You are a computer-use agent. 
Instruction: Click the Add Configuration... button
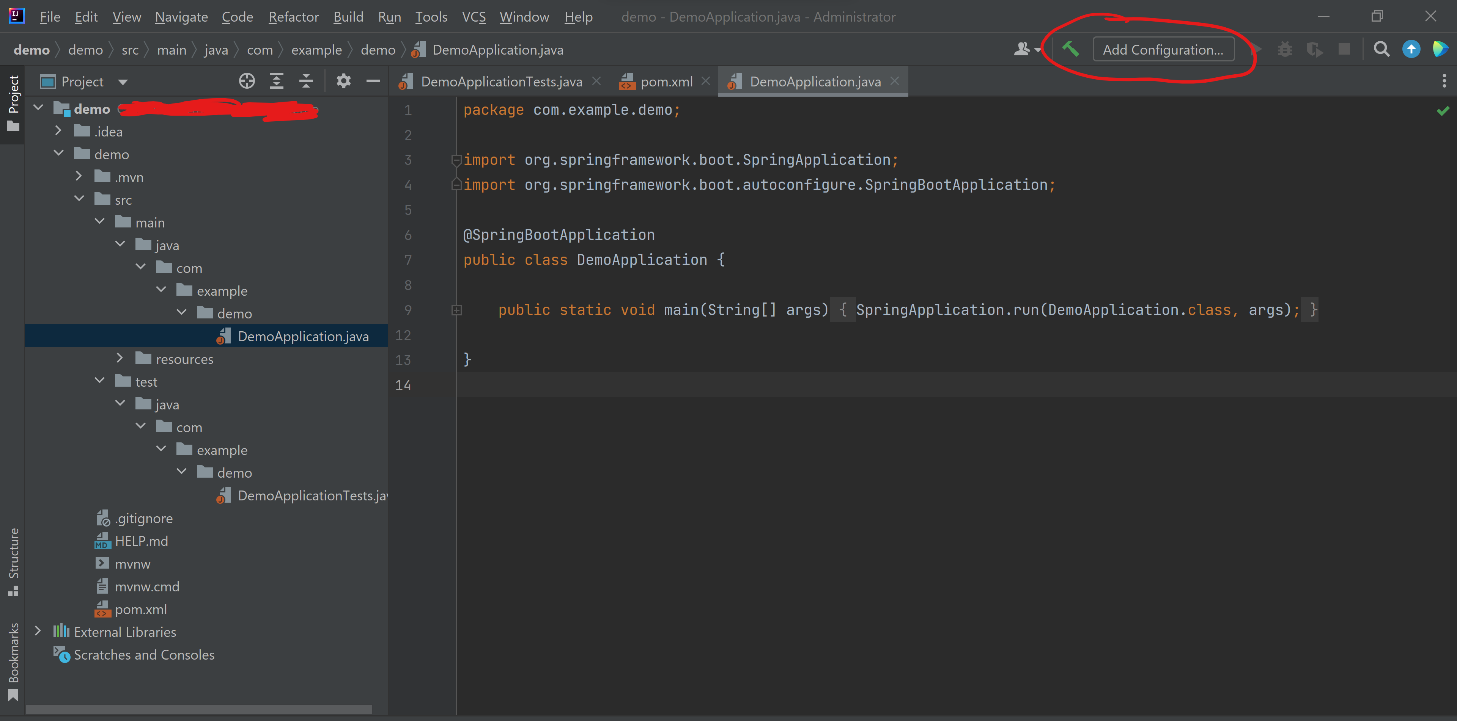coord(1163,50)
